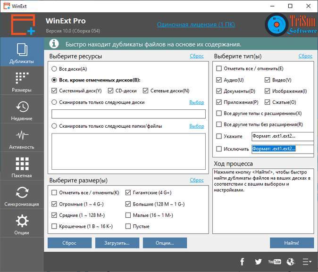
Task: Open the Одиночная лицензия (1 ПК) link
Action: pyautogui.click(x=196, y=25)
